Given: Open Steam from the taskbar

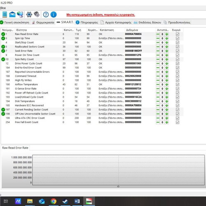Looking at the screenshot, I should (x=65, y=201).
